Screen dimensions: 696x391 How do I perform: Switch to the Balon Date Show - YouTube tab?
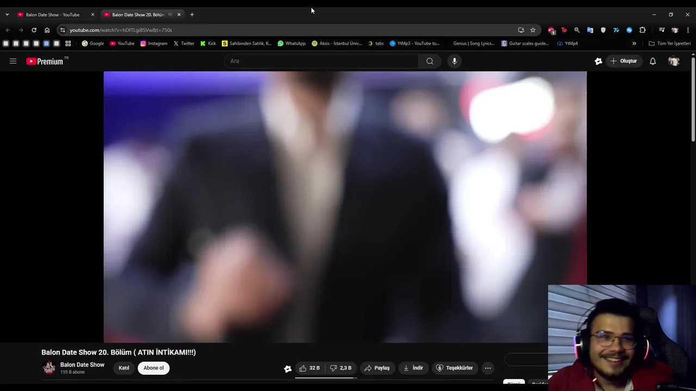53,15
